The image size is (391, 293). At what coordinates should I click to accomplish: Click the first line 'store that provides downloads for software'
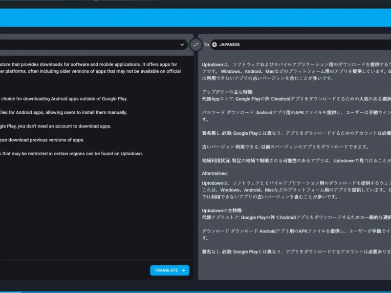(x=88, y=64)
